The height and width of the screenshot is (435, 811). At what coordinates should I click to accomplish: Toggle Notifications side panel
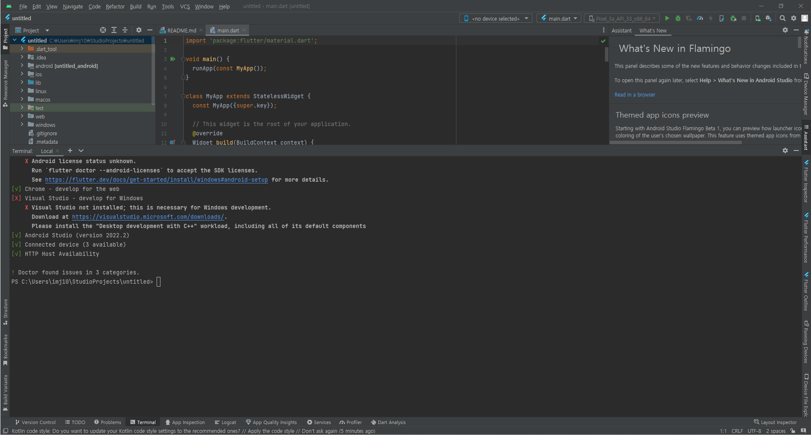(x=806, y=47)
